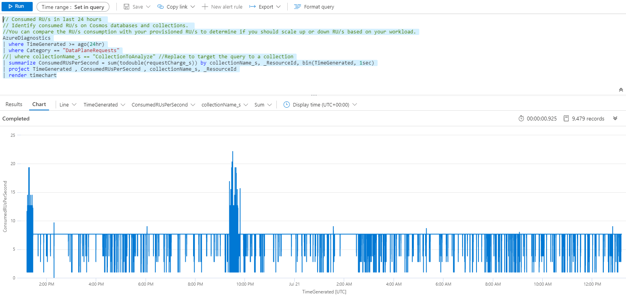Click the Format query icon

297,7
